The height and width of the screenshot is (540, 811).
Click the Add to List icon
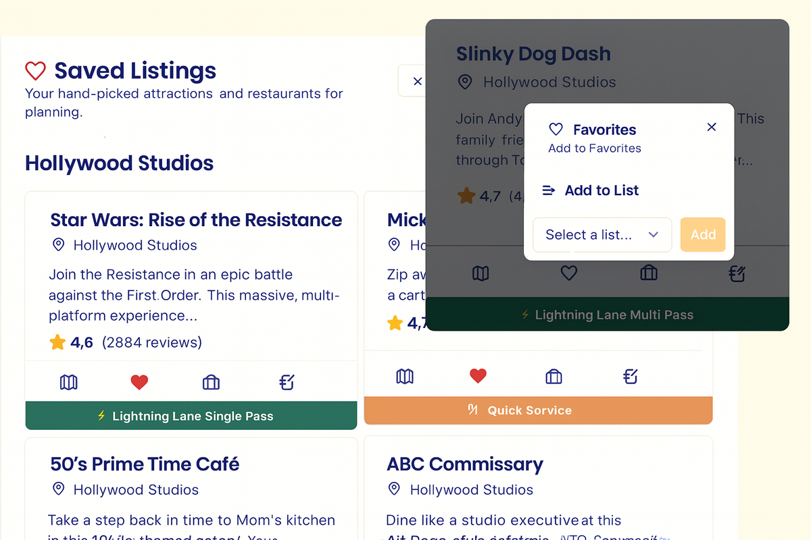549,191
